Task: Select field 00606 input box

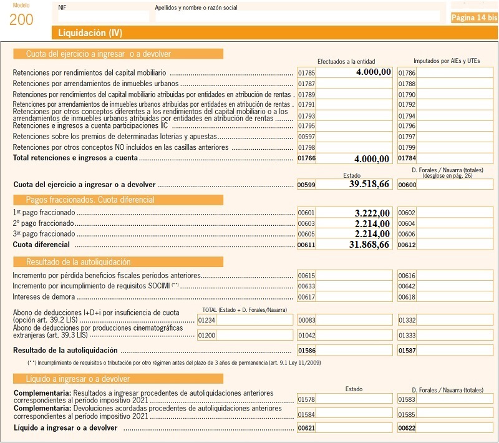Action: pyautogui.click(x=455, y=234)
